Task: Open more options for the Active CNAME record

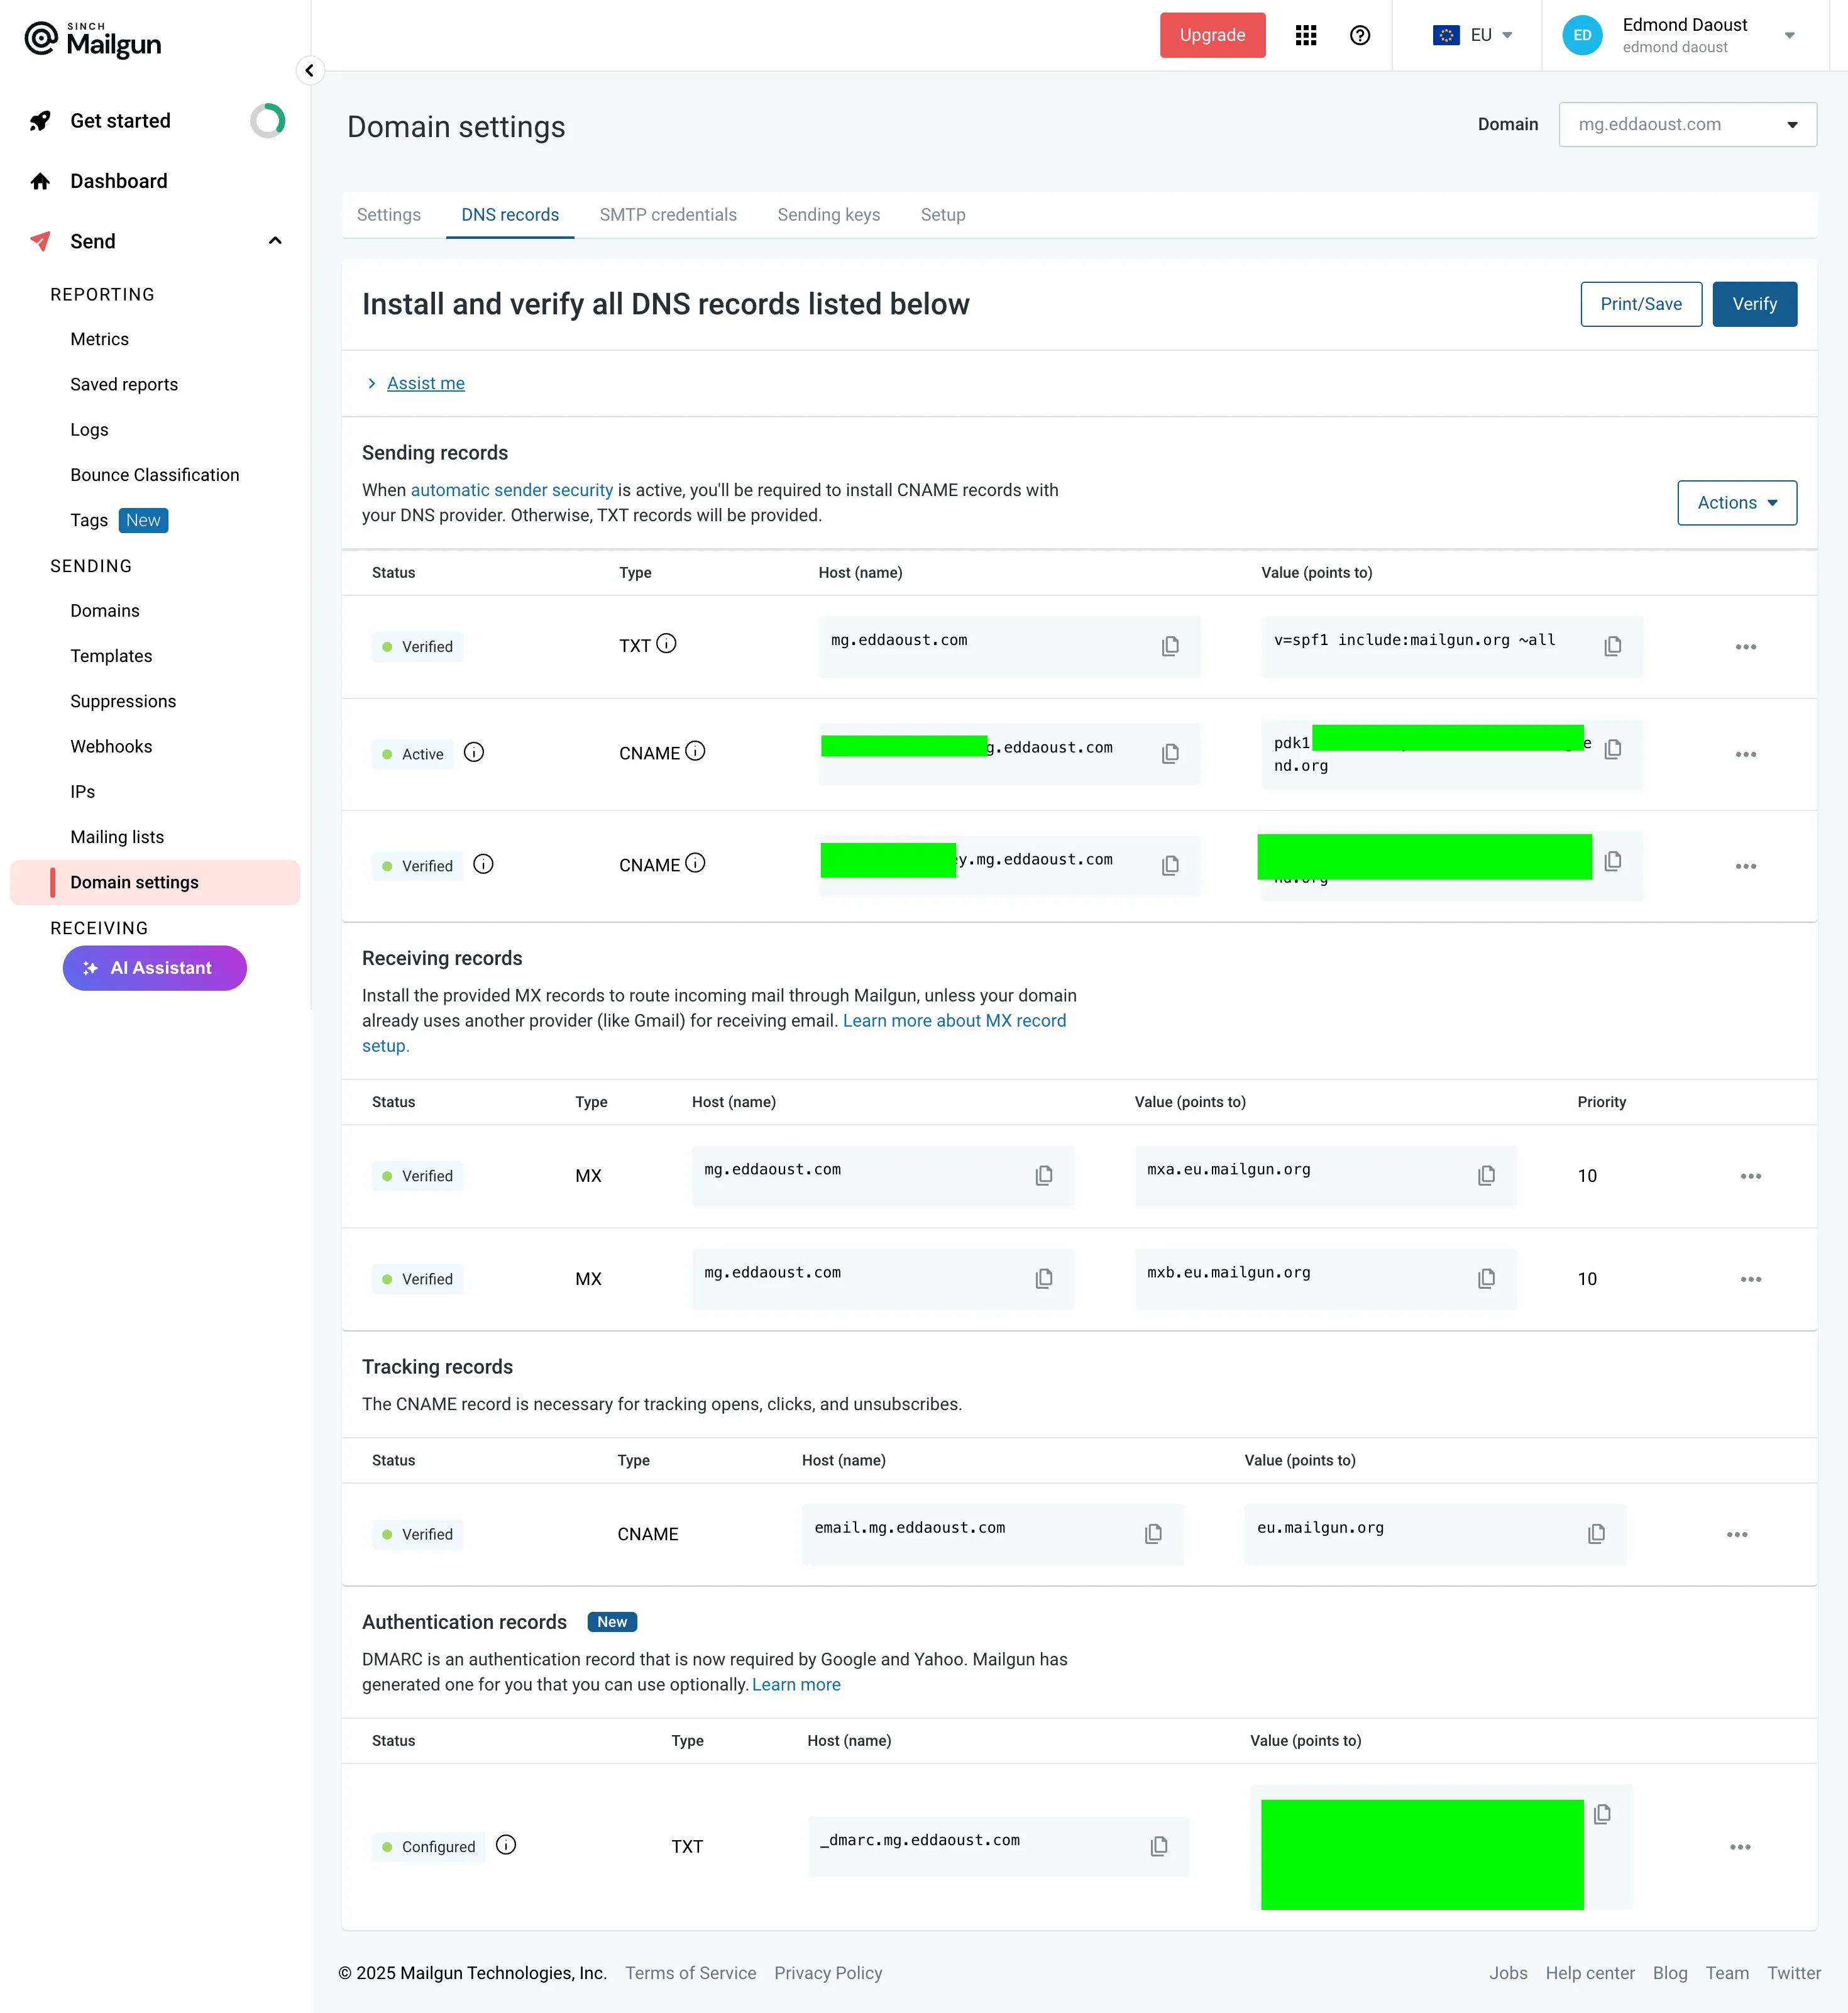Action: click(1746, 754)
